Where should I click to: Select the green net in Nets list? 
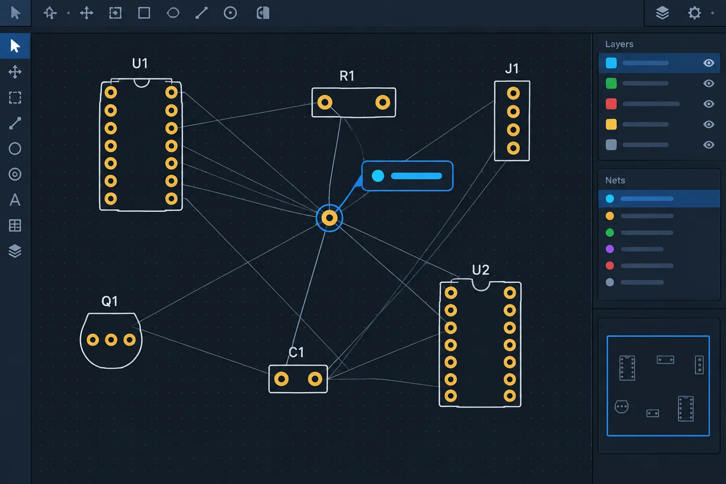point(659,233)
